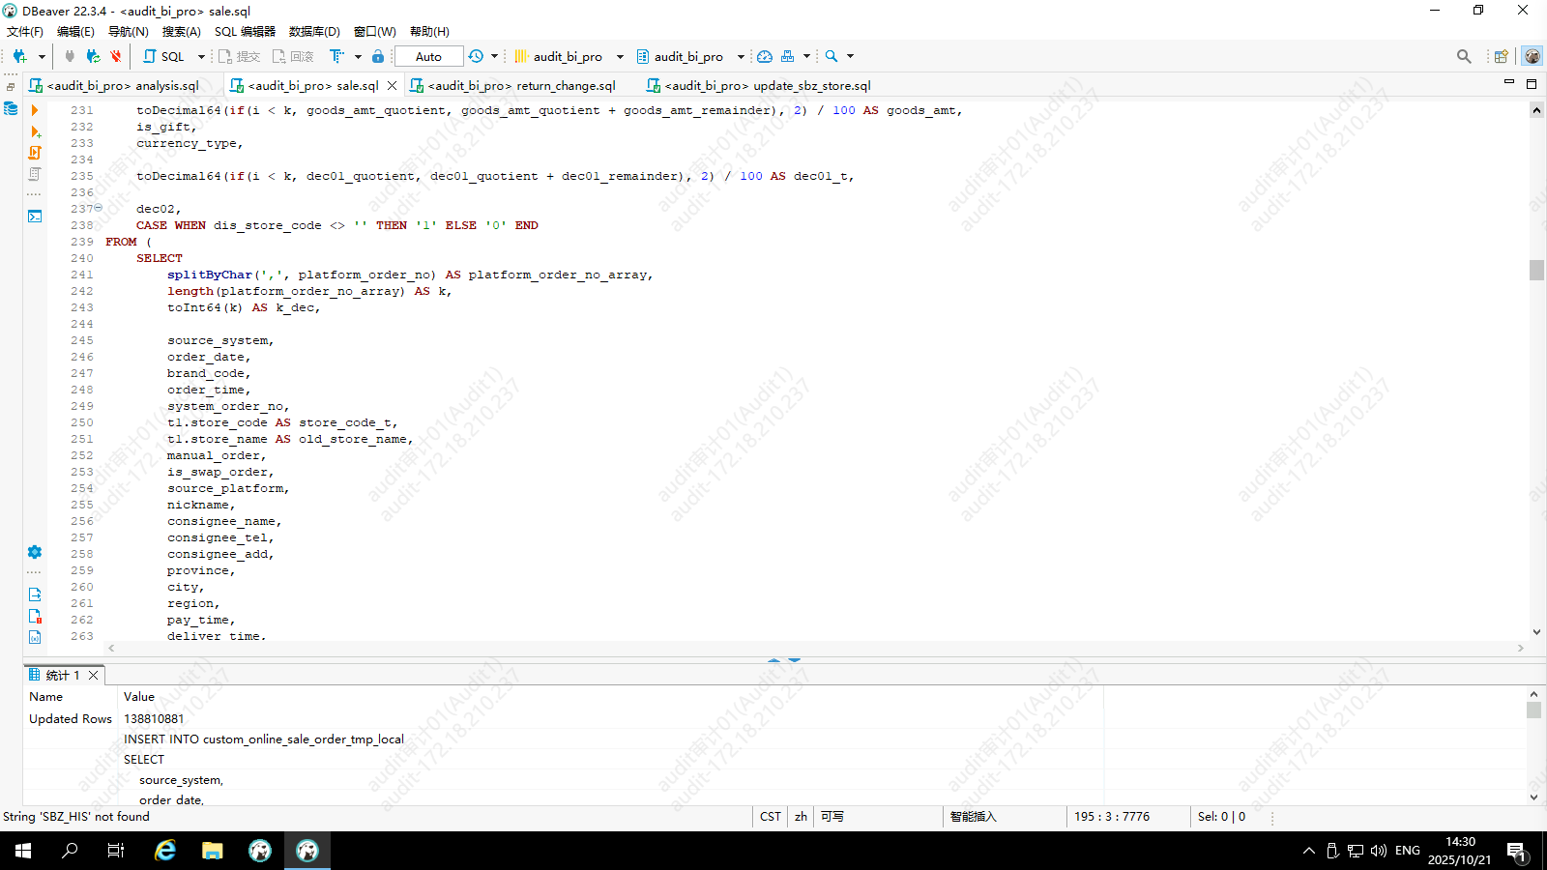
Task: Open the transaction log history dropdown arrow
Action: coord(494,57)
